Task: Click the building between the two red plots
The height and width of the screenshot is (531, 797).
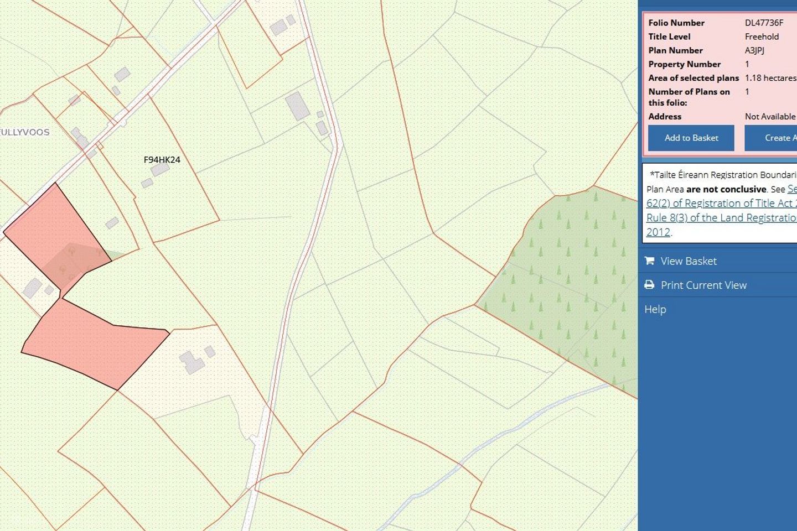Action: (x=32, y=288)
